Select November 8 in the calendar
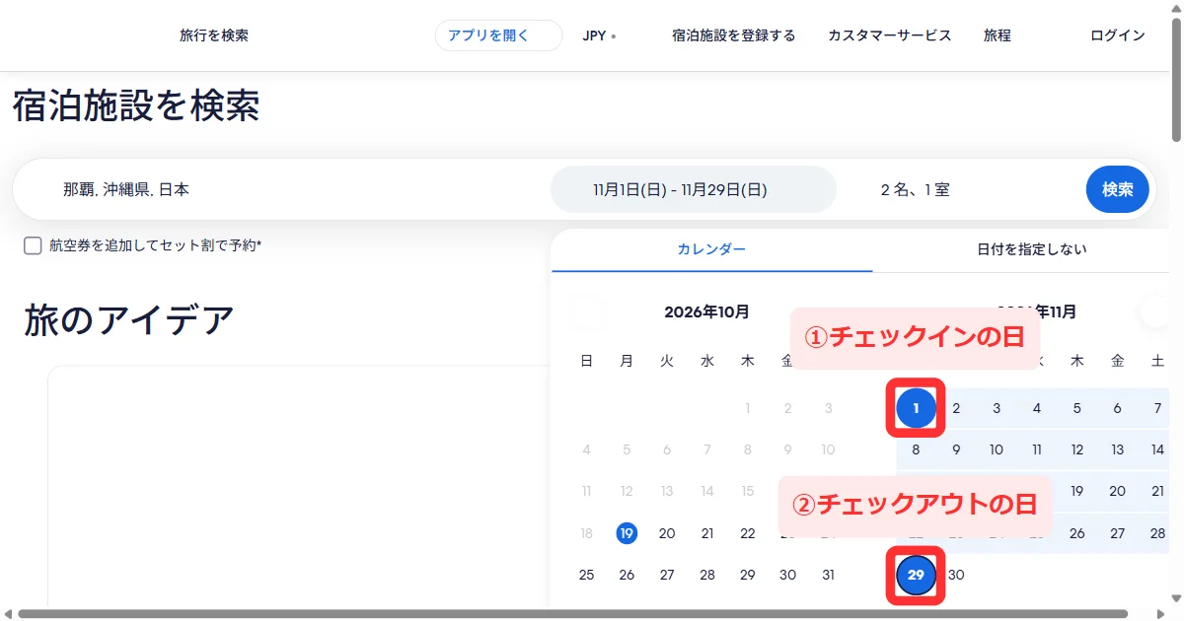 pos(916,449)
